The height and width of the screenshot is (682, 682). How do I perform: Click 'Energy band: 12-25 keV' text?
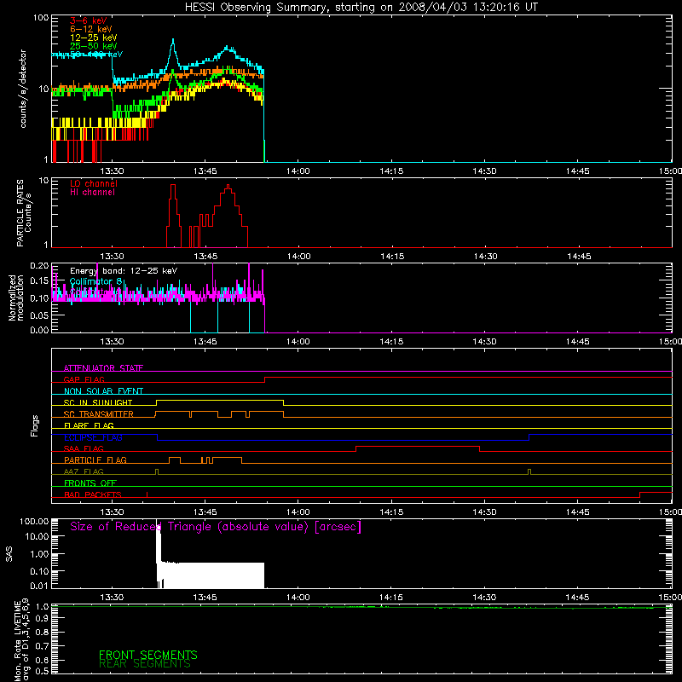(124, 271)
